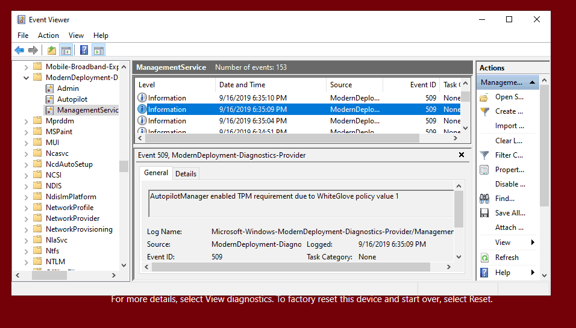Sort events by Source column header

pyautogui.click(x=354, y=85)
